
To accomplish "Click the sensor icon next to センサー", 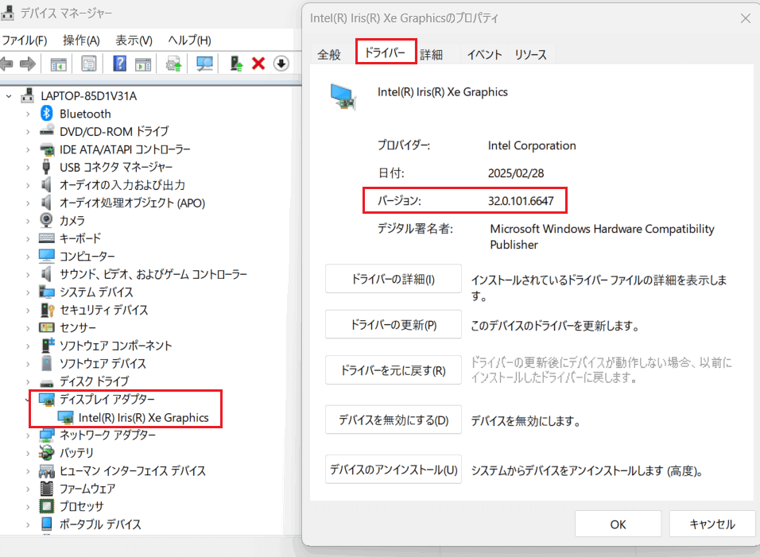I will (47, 327).
